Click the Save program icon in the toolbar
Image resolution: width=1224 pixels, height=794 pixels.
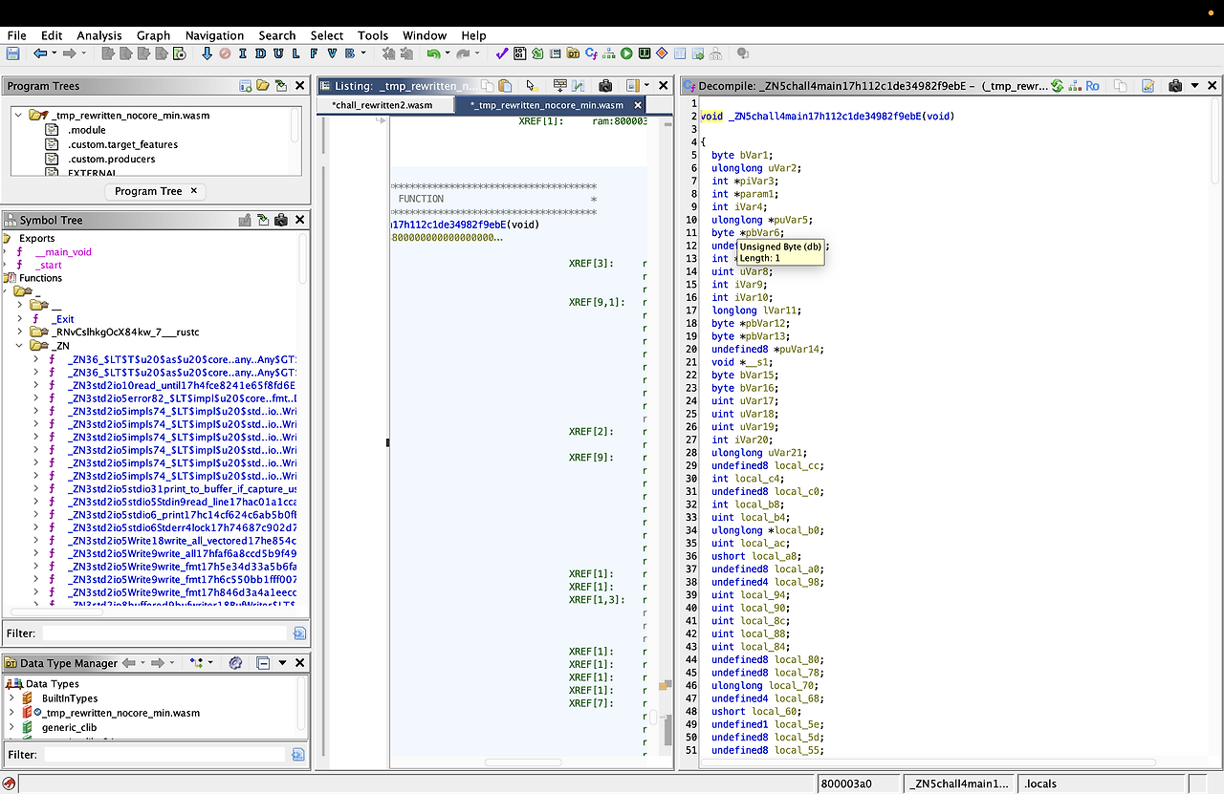pos(13,54)
